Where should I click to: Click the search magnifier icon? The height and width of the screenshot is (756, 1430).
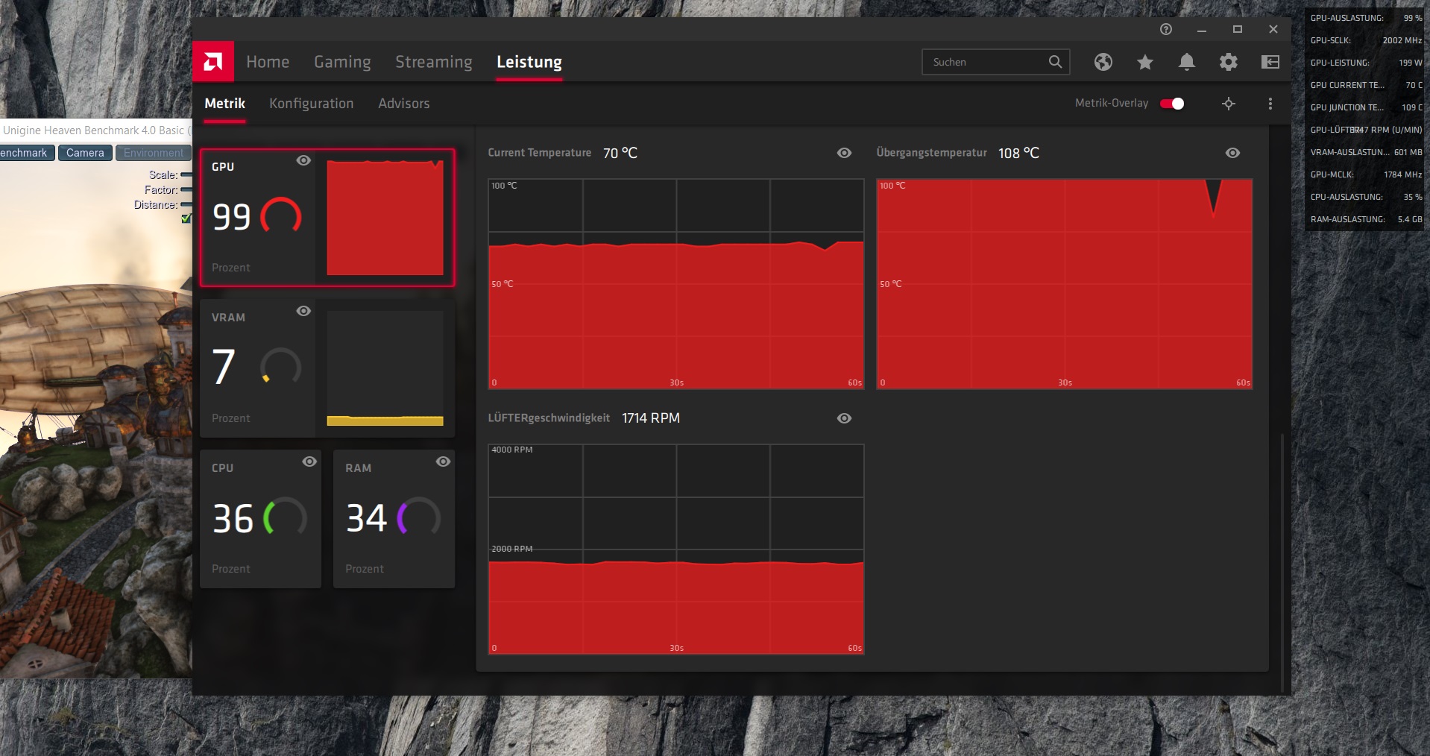(1055, 62)
